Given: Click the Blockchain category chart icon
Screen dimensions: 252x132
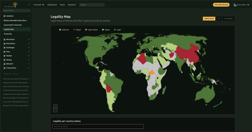Looking at the screenshot, I should coord(5,39).
